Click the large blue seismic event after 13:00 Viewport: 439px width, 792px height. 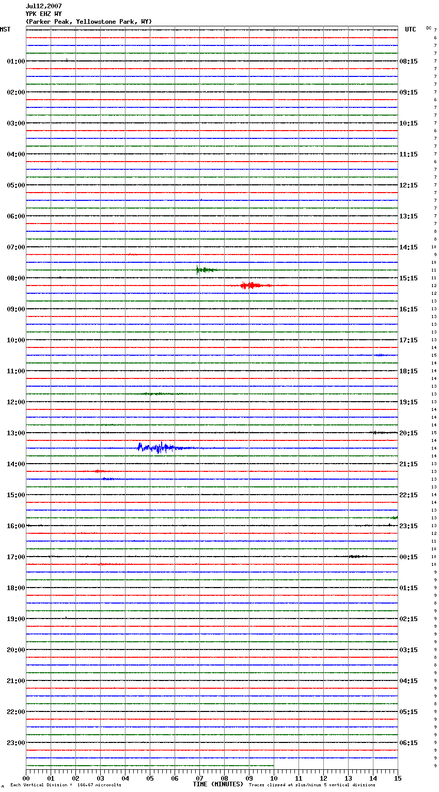(165, 448)
